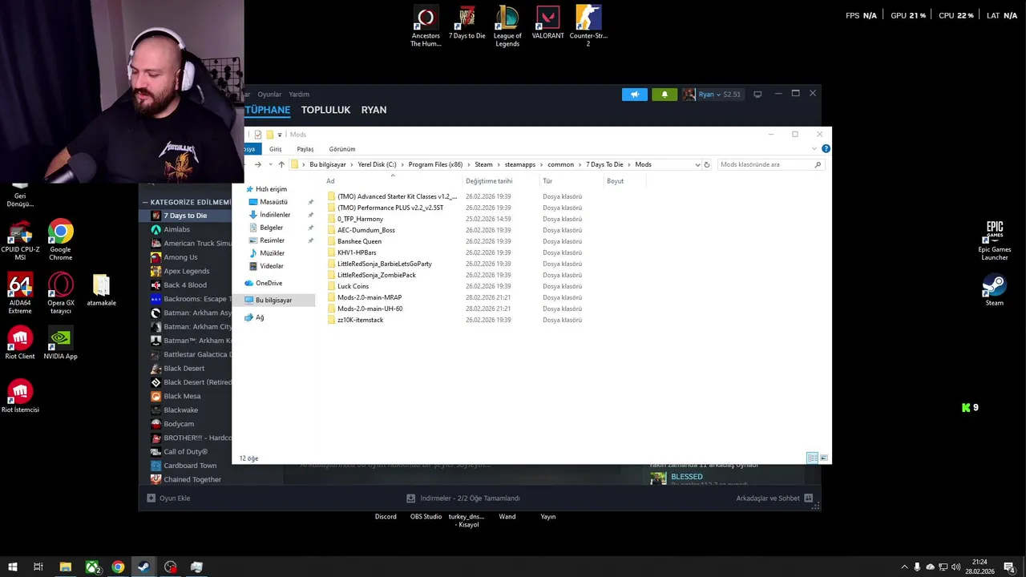Switch Explorer to large icons view

click(x=823, y=458)
